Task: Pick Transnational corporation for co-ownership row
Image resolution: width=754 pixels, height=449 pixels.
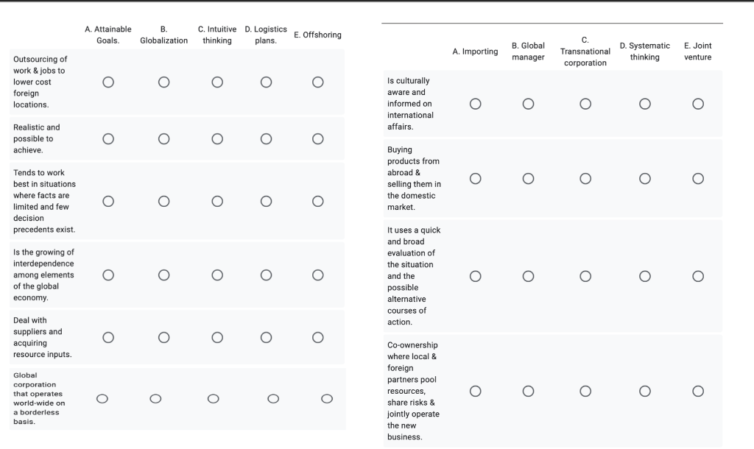Action: click(585, 390)
